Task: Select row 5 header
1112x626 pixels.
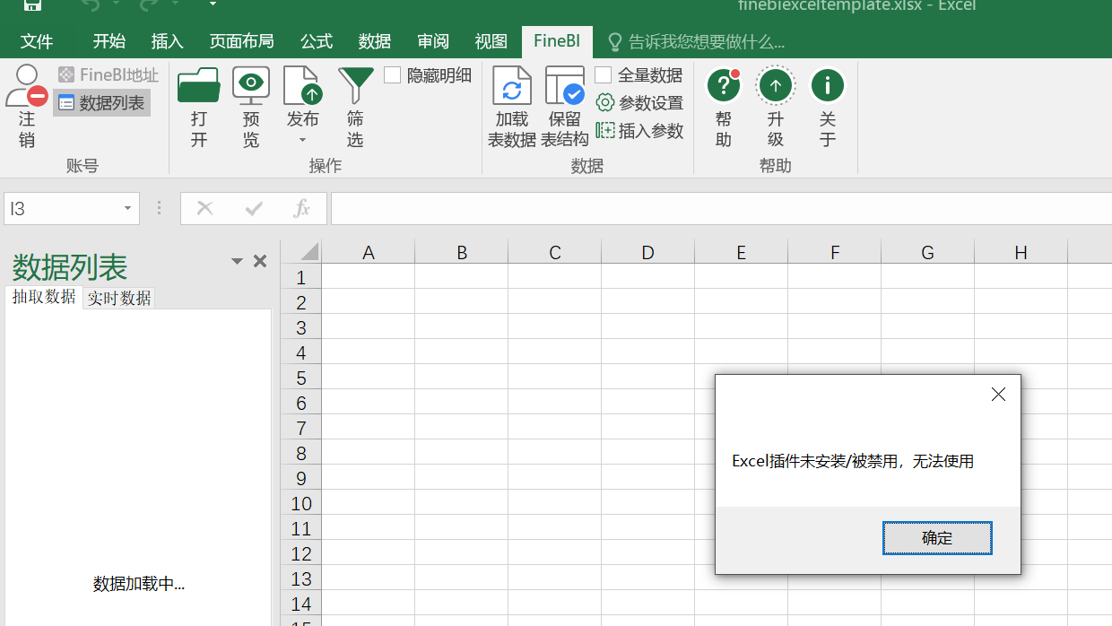Action: 301,378
